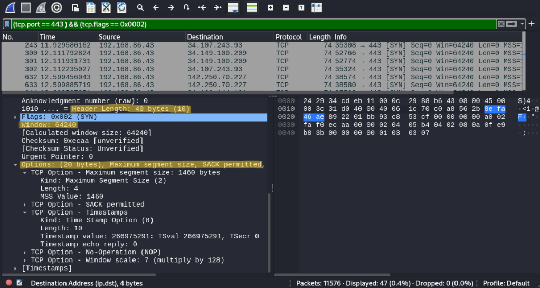The height and width of the screenshot is (288, 540).
Task: Open expert information red circle indicator
Action: (8, 283)
